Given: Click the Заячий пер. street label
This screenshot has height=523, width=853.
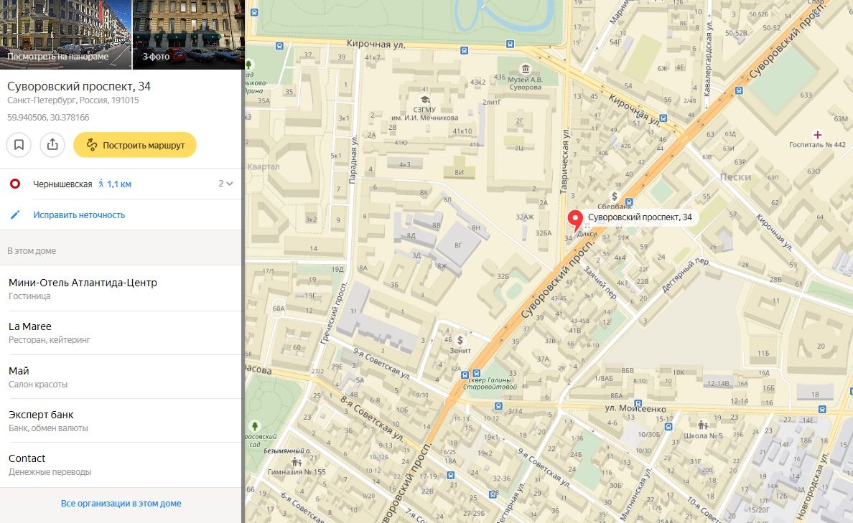Looking at the screenshot, I should pos(599,282).
